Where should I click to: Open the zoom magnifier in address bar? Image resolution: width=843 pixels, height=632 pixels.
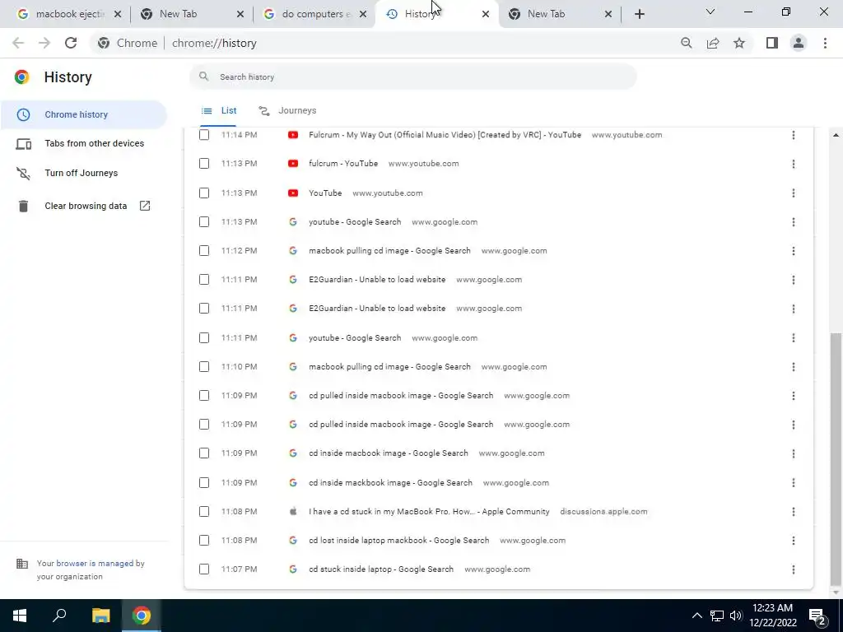click(x=686, y=43)
